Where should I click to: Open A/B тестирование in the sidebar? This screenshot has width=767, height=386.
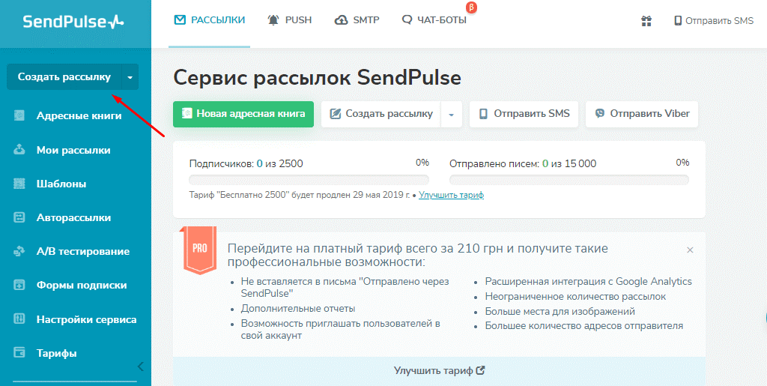click(x=83, y=252)
